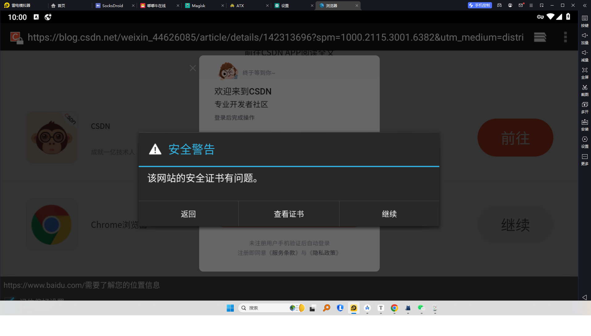The height and width of the screenshot is (336, 591).
Task: Open the emulator hamburger menu in the title bar
Action: 531,6
